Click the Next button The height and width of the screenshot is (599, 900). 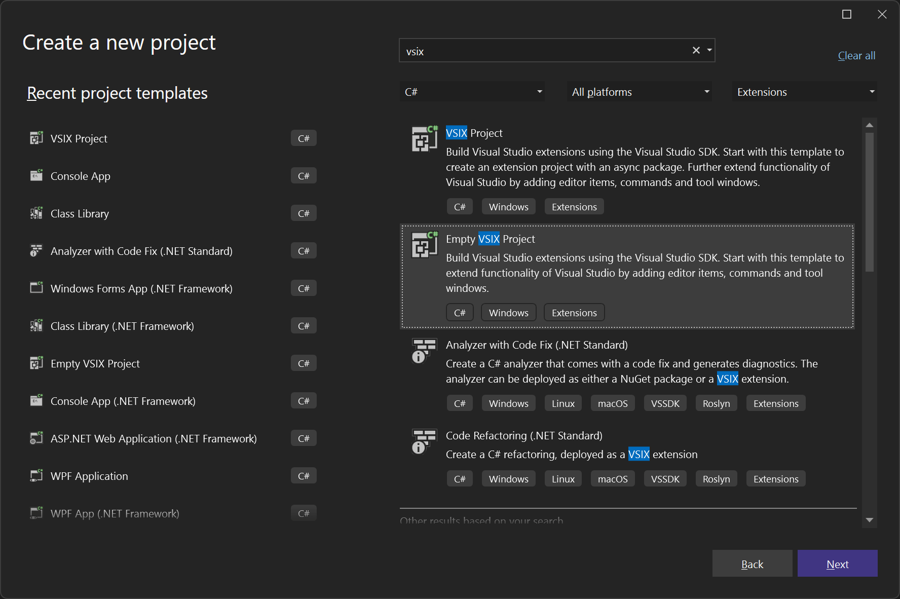[x=837, y=564]
